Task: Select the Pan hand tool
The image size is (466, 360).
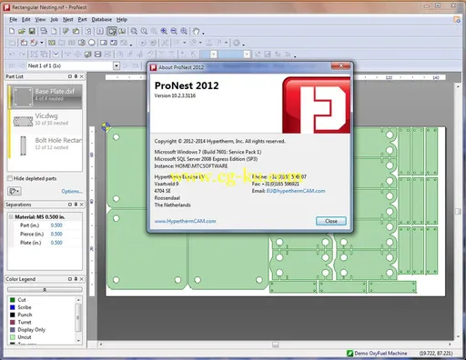Action: (197, 31)
